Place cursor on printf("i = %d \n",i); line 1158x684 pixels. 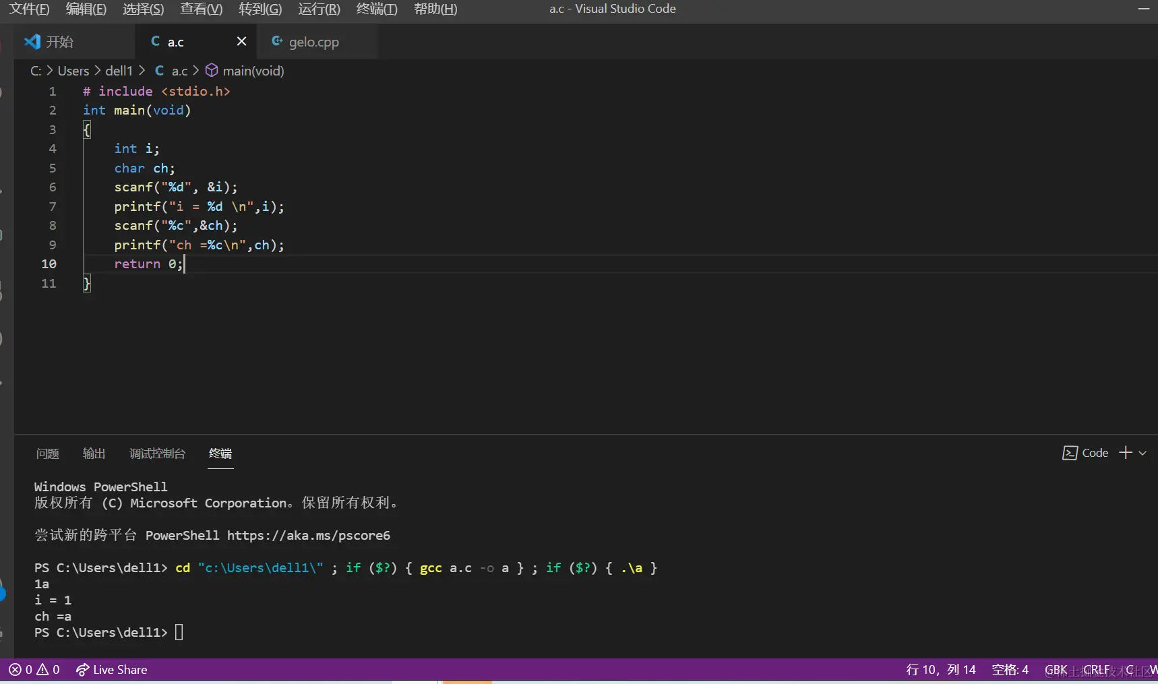pos(199,206)
